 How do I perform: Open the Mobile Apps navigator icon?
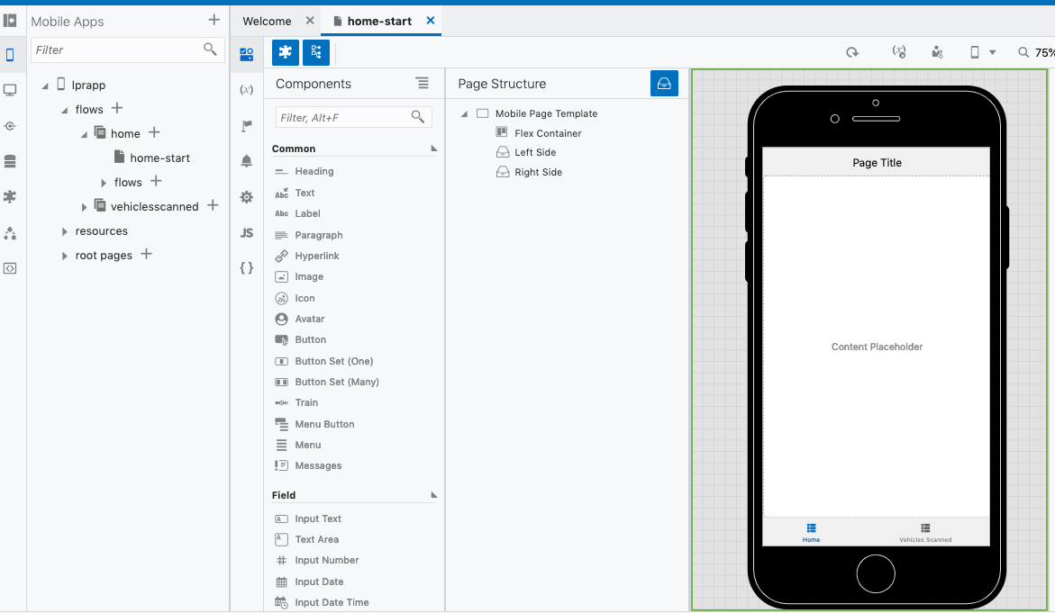coord(10,55)
